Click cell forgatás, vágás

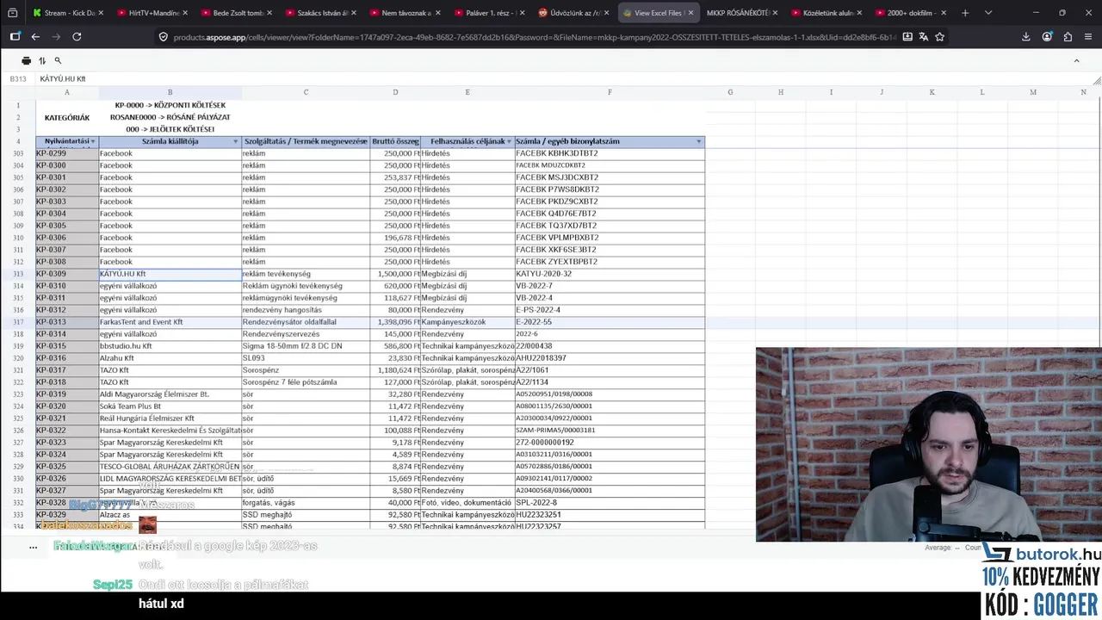[x=306, y=503]
